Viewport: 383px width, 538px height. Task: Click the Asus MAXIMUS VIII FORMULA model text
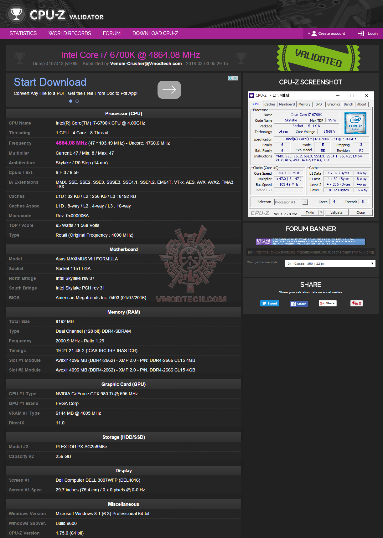(87, 259)
